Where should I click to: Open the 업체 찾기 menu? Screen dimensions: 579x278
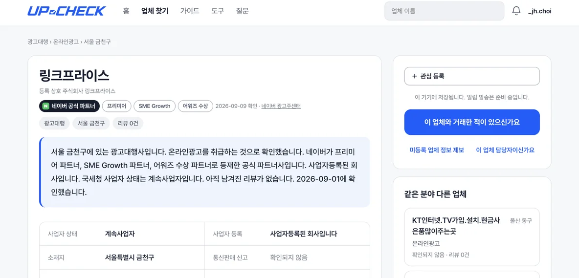[155, 11]
